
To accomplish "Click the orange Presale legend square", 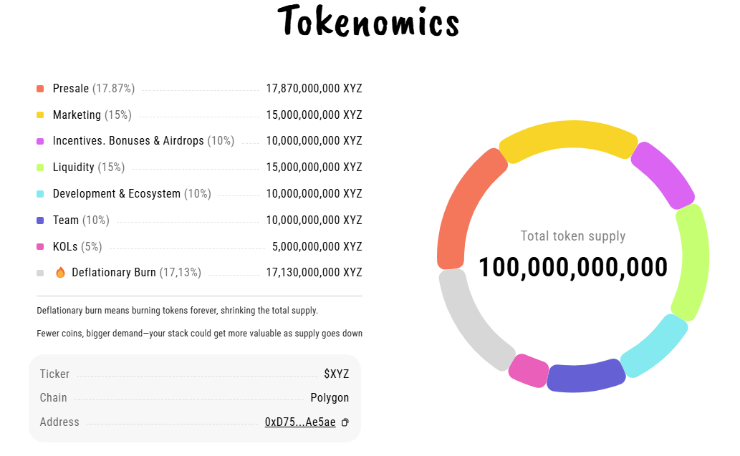I will click(40, 89).
